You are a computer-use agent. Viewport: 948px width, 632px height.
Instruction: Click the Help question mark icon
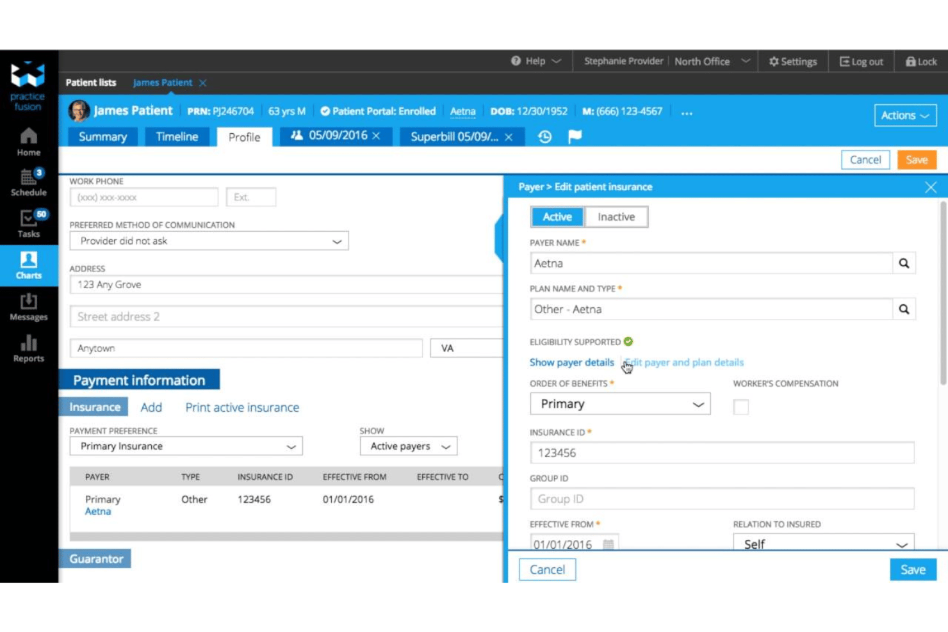(x=516, y=61)
